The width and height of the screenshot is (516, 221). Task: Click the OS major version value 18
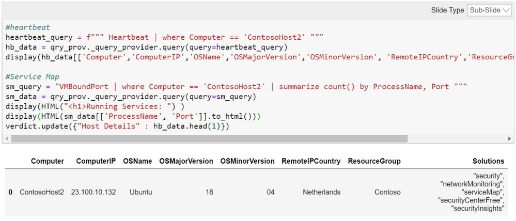click(209, 192)
